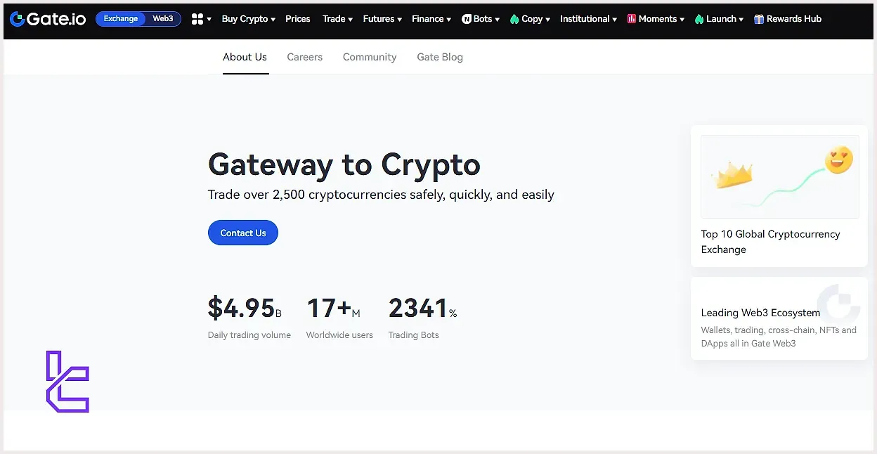Click the Rewards Hub gift icon

(x=759, y=19)
